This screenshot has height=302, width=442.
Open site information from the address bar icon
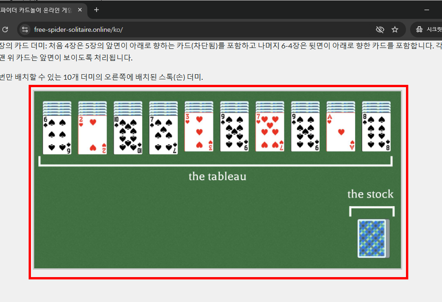click(x=24, y=29)
